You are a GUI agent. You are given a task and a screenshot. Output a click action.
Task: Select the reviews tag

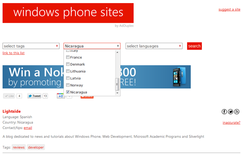pos(19,147)
